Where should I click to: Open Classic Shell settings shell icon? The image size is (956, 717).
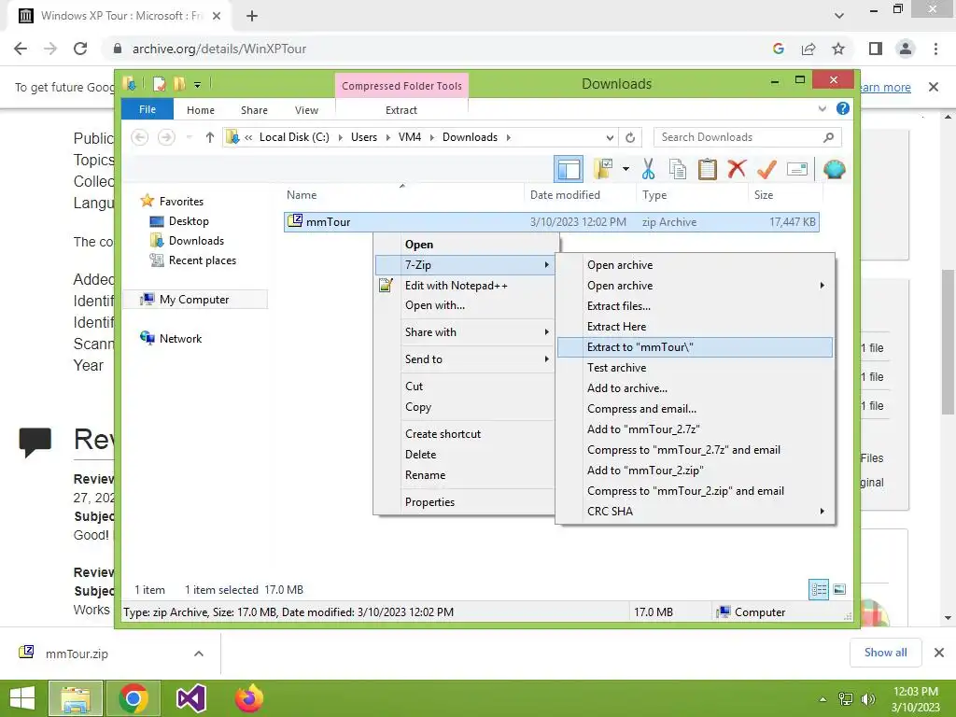pyautogui.click(x=834, y=169)
